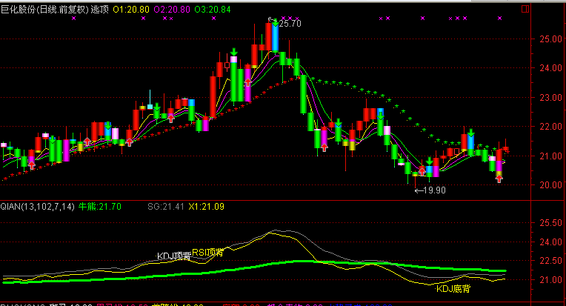
Task: Click the 19.90 low price label
Action: point(434,190)
